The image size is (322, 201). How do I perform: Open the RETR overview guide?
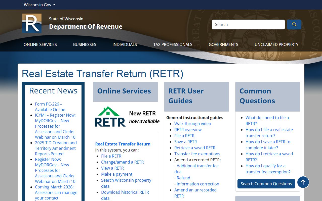[x=188, y=130]
